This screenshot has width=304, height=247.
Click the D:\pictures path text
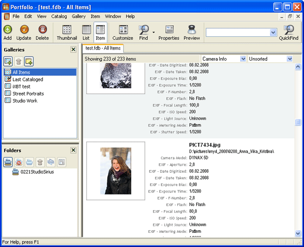coord(232,152)
